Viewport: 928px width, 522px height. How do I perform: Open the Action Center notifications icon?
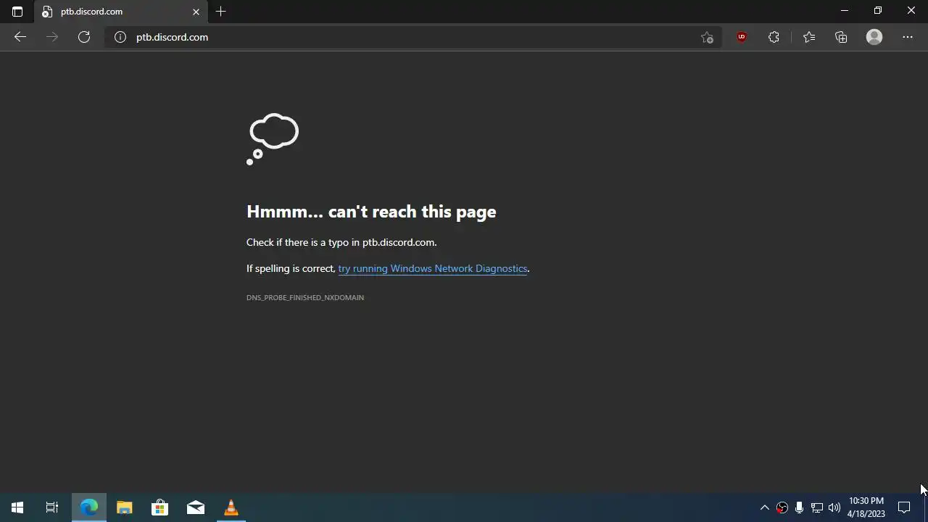(x=904, y=507)
